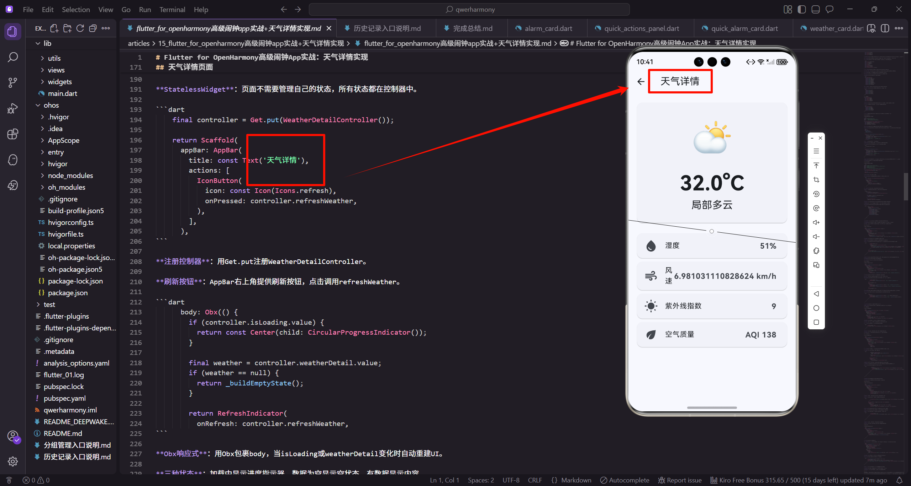The height and width of the screenshot is (486, 911).
Task: Rotate emulator counter-clockwise
Action: (816, 194)
